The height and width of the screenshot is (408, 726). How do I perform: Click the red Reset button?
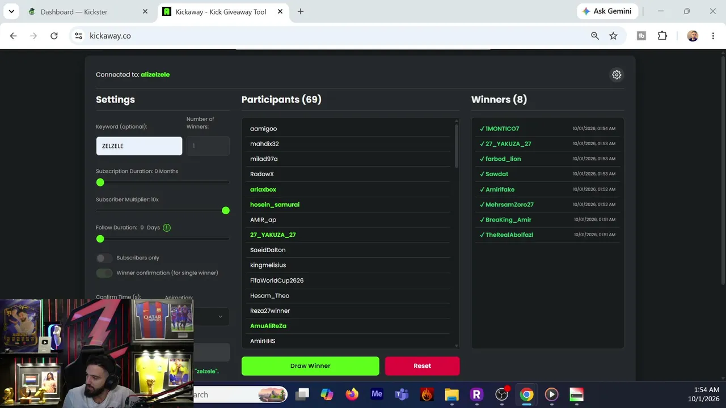click(x=422, y=366)
